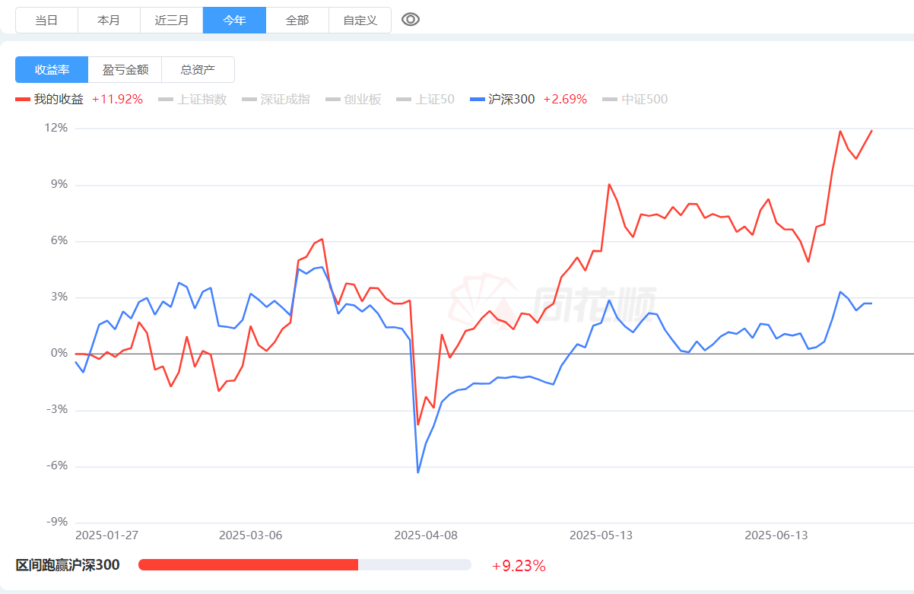Click the red line peak near 12%
Screen dimensions: 914x594
(x=840, y=131)
